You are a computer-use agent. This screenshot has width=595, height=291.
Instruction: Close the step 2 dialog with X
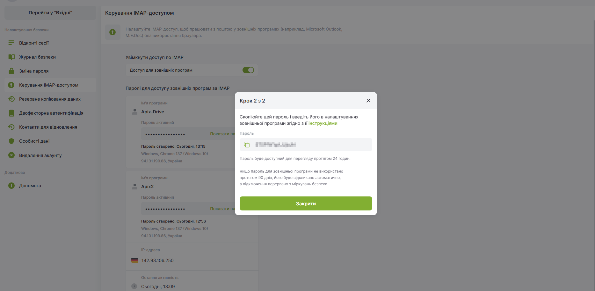[368, 101]
